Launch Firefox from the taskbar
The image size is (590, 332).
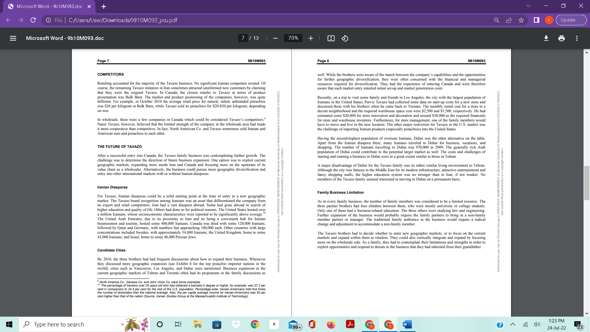pos(331,324)
